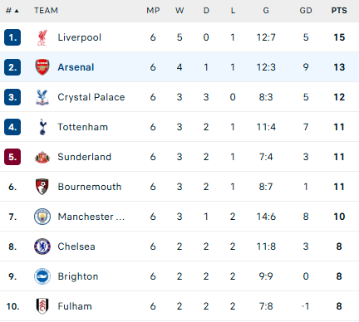Click the Manchester City crest

coord(42,217)
